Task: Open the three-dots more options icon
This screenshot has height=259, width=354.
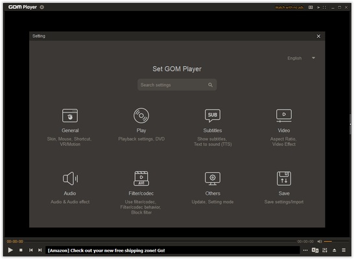Action: click(305, 250)
